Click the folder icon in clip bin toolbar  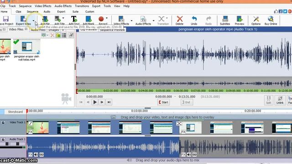58,36
